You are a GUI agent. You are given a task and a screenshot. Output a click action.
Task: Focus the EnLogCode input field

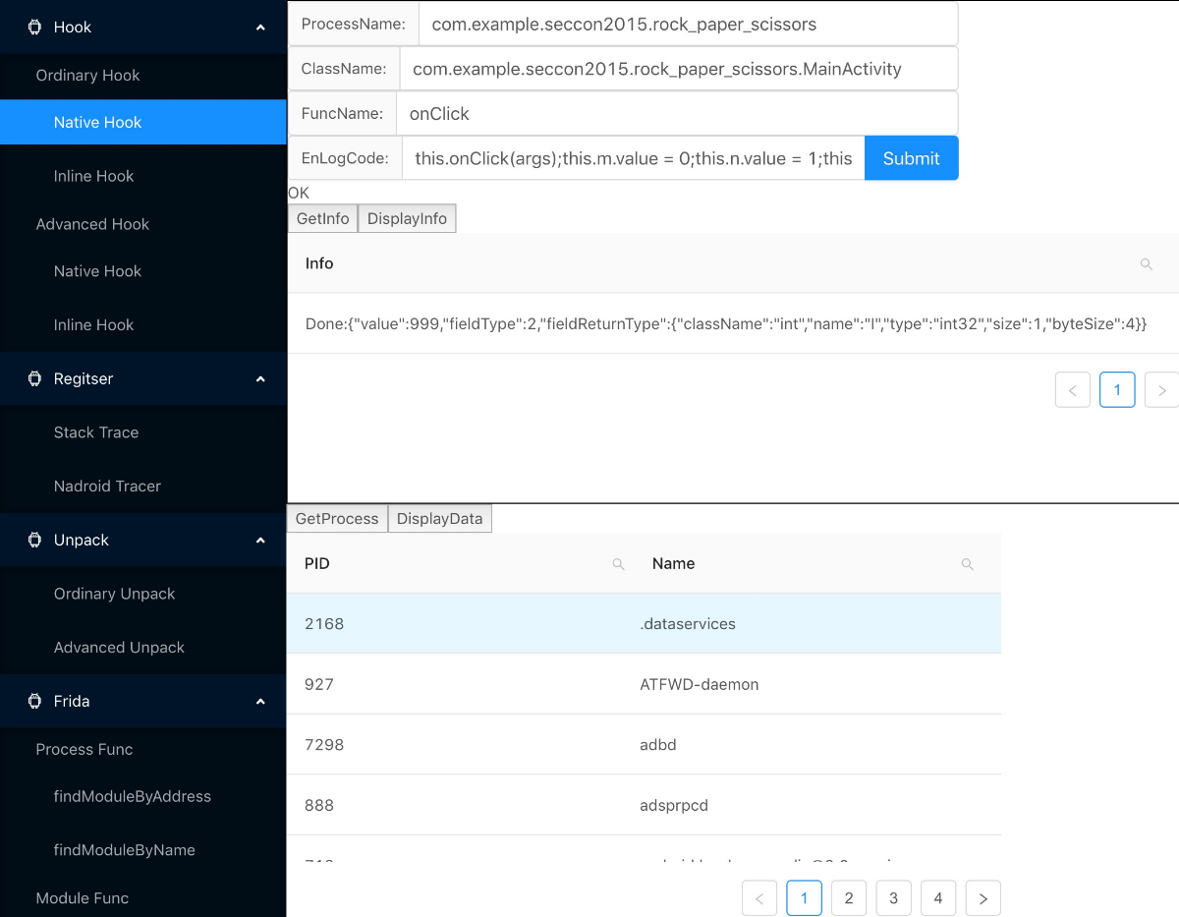pos(634,158)
